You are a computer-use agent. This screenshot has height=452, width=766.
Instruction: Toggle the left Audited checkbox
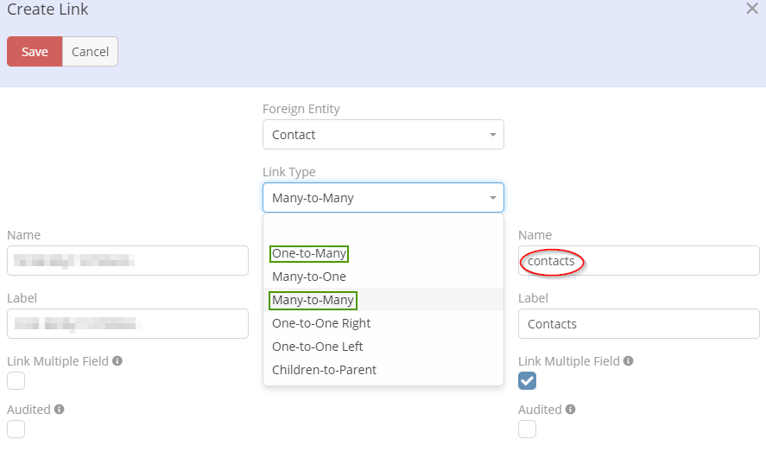[x=16, y=429]
